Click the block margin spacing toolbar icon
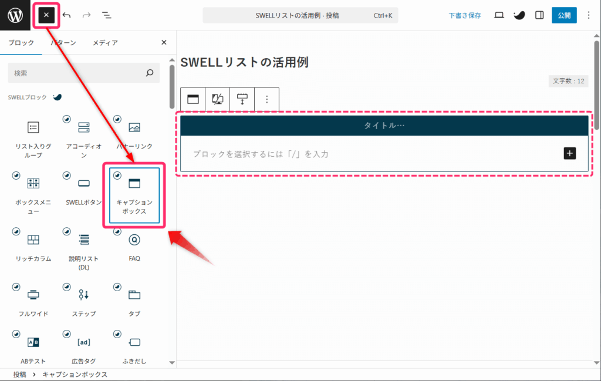 242,99
